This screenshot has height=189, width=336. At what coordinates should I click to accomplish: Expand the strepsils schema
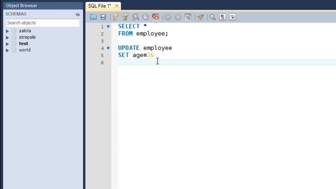point(7,37)
